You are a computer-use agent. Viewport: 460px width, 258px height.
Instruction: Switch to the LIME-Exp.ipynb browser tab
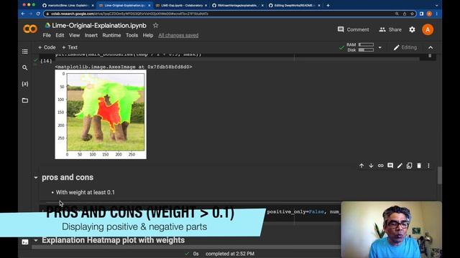click(x=181, y=5)
